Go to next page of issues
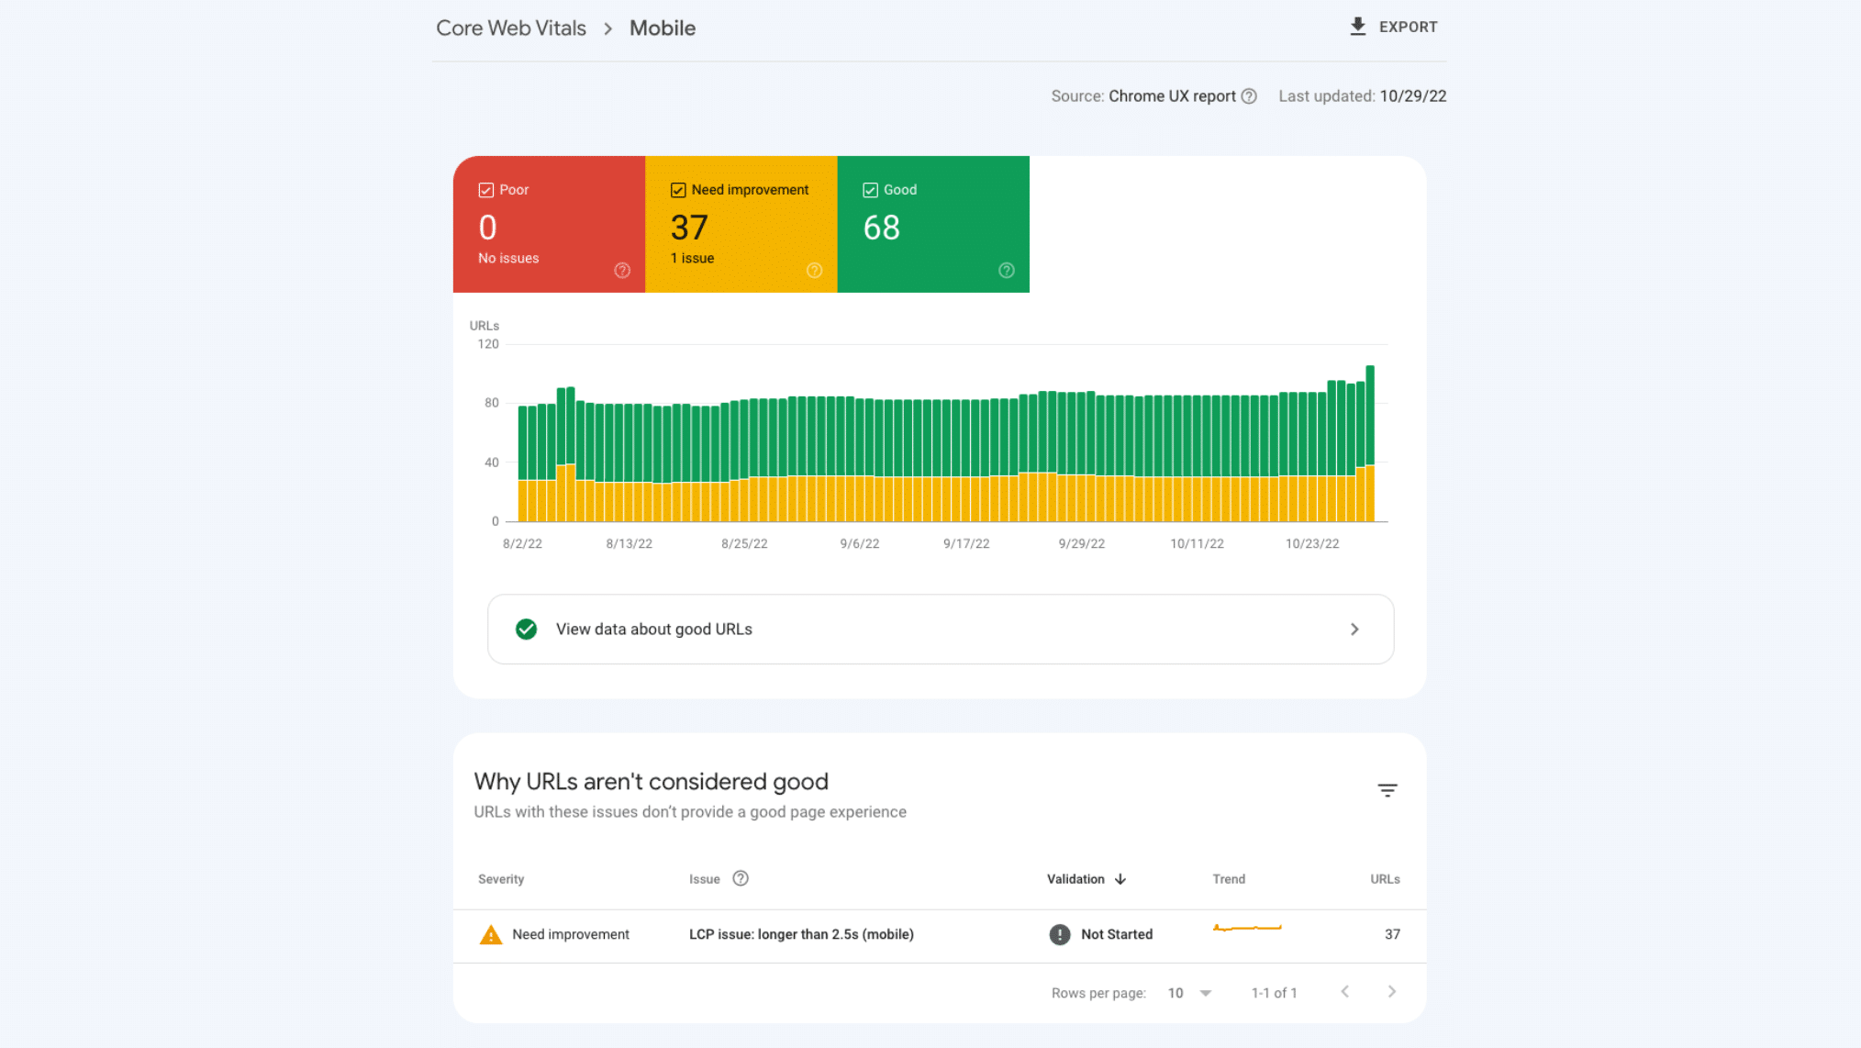1861x1048 pixels. [1392, 992]
